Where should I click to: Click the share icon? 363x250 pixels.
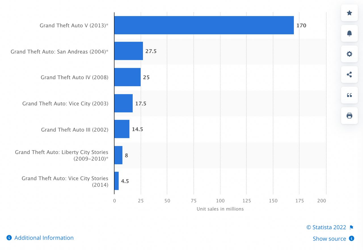click(349, 75)
